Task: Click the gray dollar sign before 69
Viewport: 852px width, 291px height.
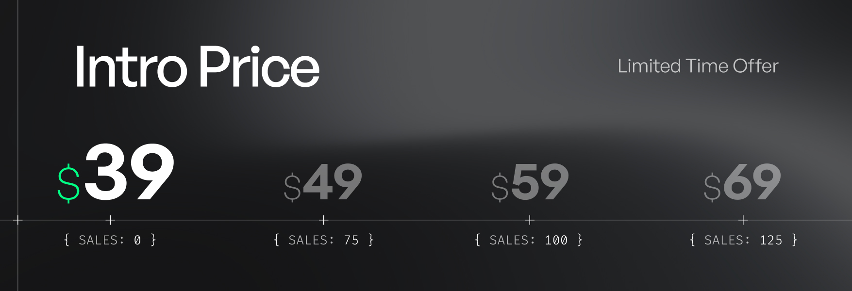Action: 712,188
